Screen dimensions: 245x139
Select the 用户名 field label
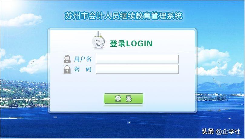tap(83, 59)
